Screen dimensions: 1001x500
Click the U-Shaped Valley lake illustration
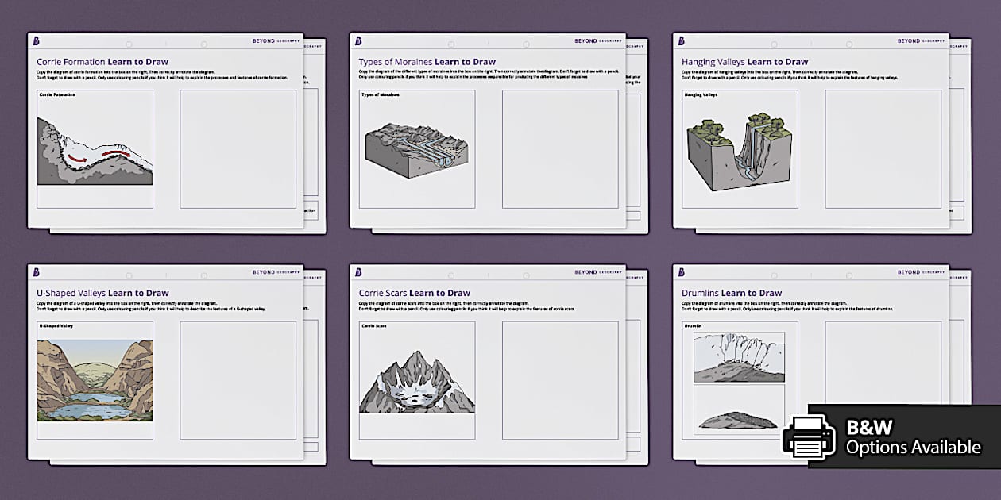point(95,379)
